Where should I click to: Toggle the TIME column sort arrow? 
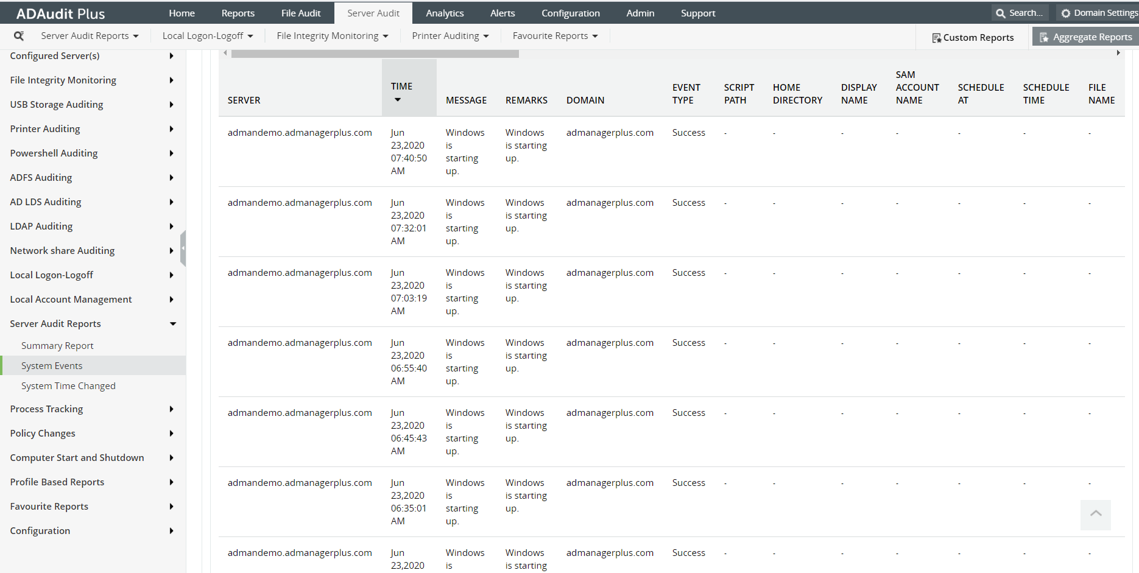click(x=399, y=102)
